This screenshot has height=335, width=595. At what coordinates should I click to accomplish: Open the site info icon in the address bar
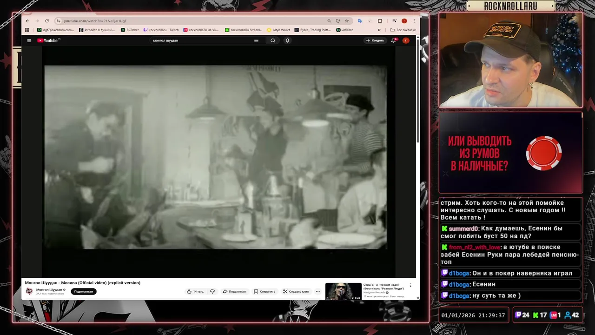58,21
